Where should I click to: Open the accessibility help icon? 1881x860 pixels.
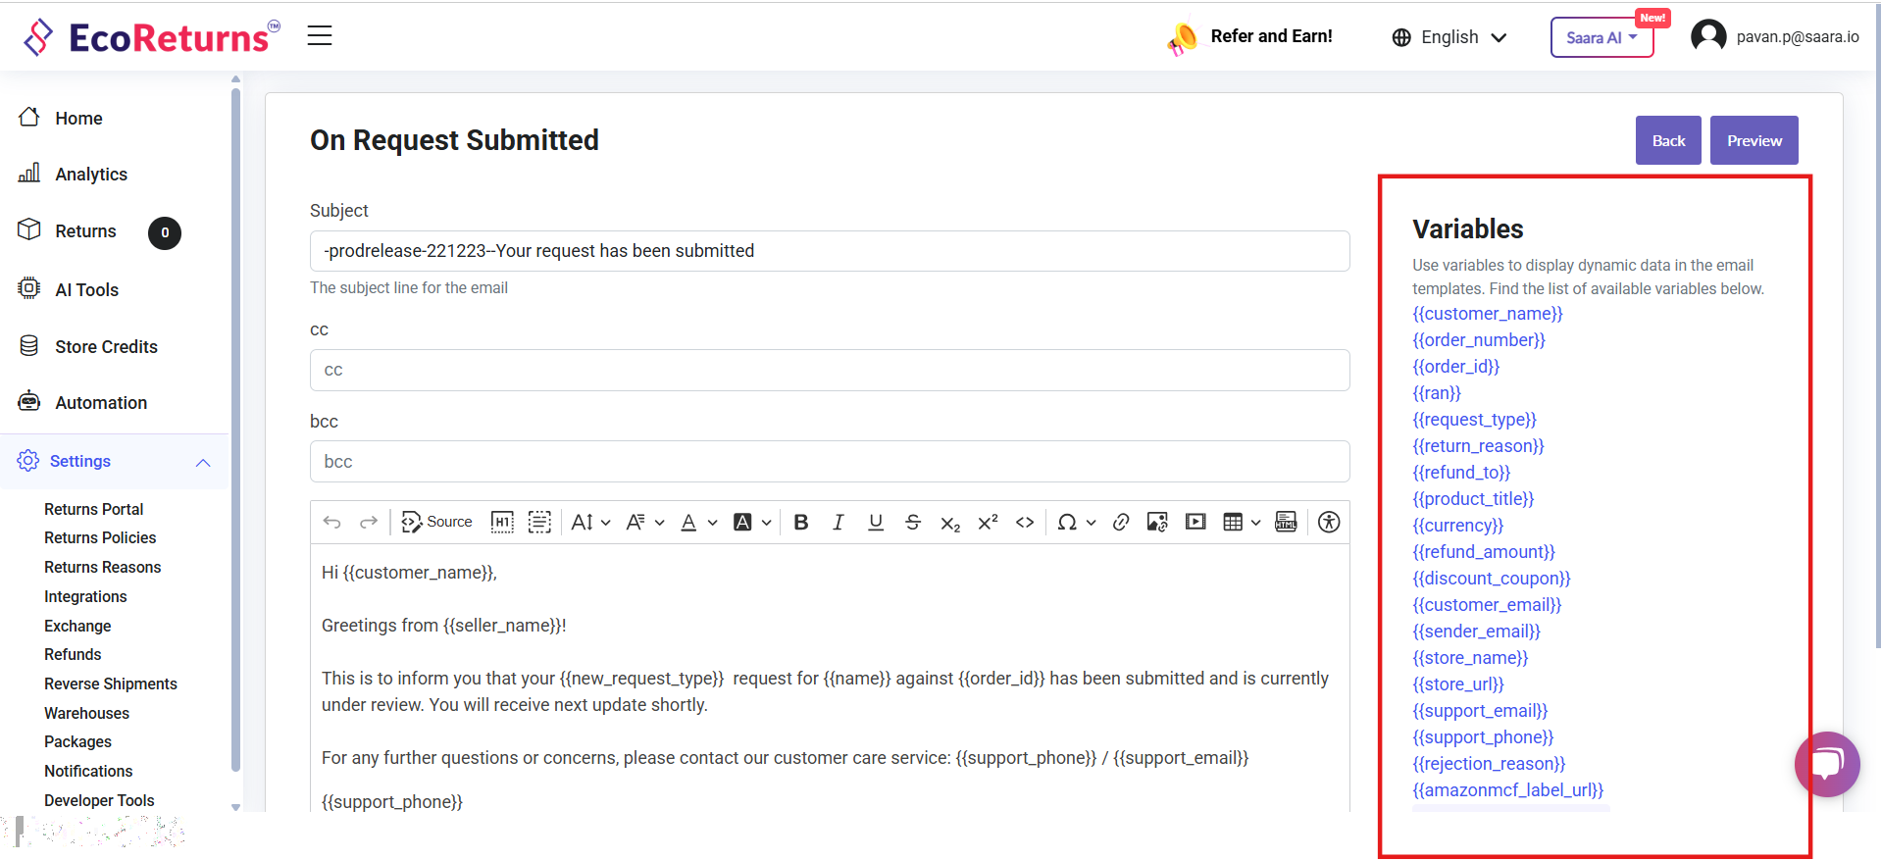[1329, 523]
